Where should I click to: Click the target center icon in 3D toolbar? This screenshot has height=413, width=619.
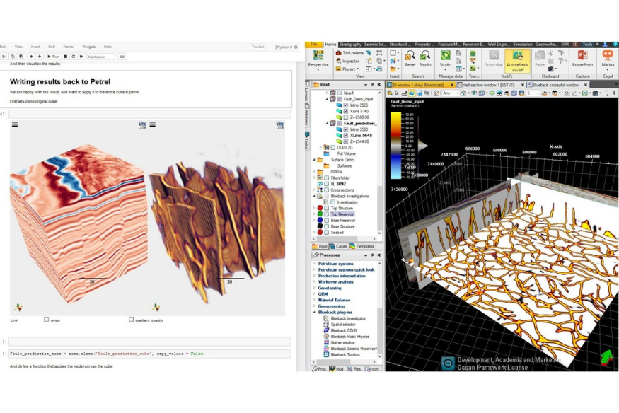492,93
